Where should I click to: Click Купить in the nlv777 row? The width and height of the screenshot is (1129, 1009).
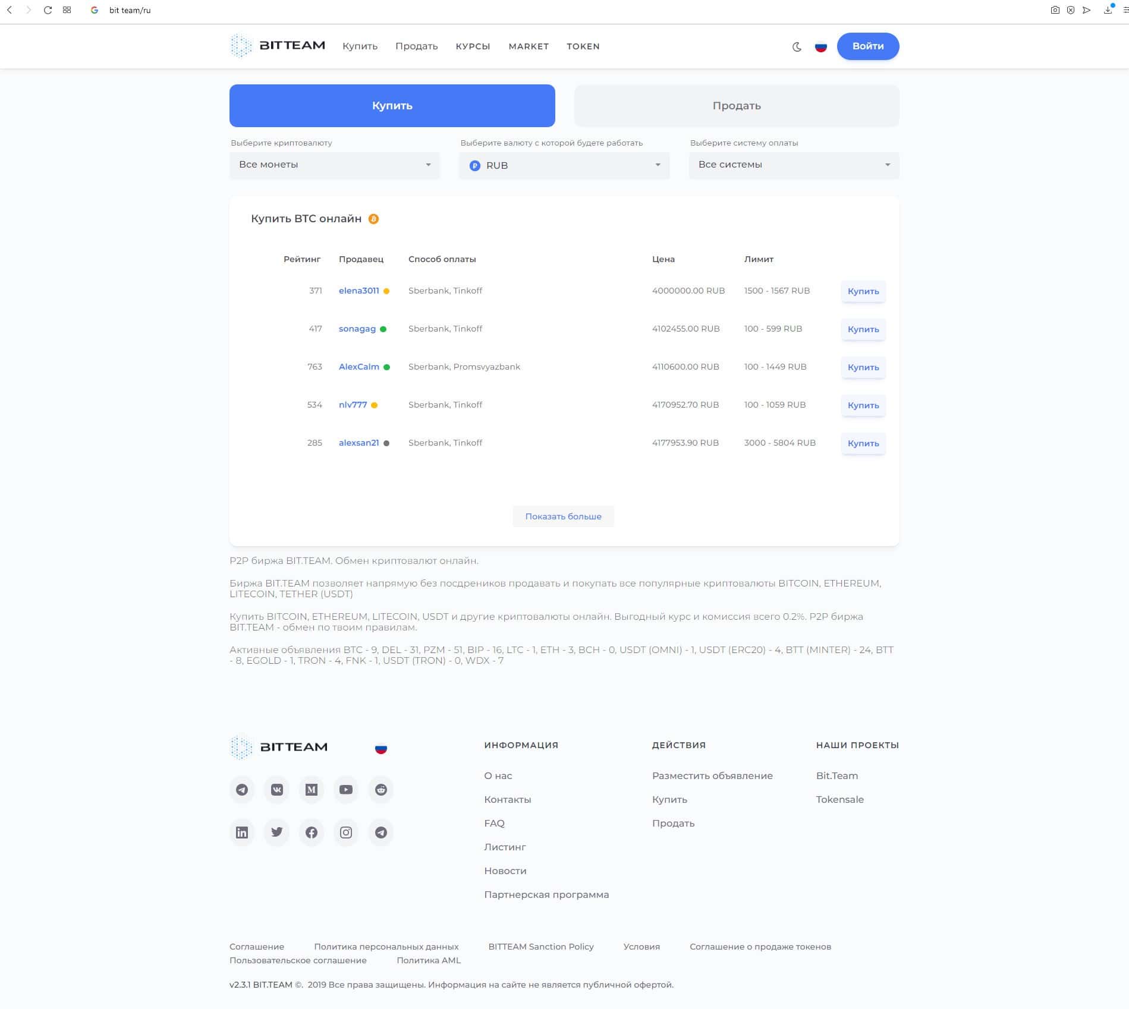pyautogui.click(x=863, y=405)
